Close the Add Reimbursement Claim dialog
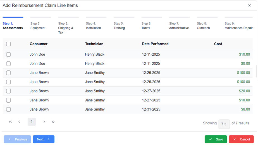Viewport: 258px width, 147px height. (x=249, y=5)
